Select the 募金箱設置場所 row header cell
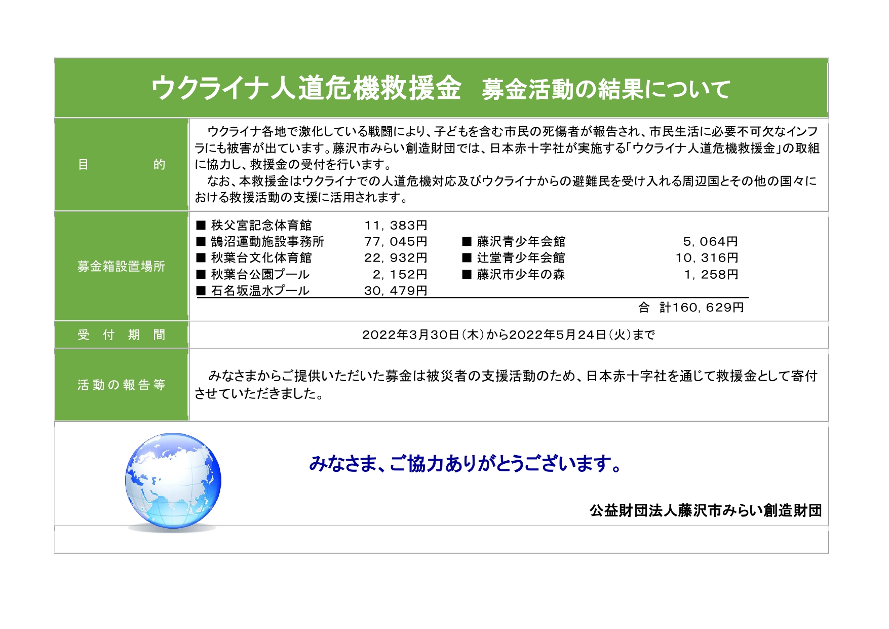This screenshot has width=889, height=629. 122,267
